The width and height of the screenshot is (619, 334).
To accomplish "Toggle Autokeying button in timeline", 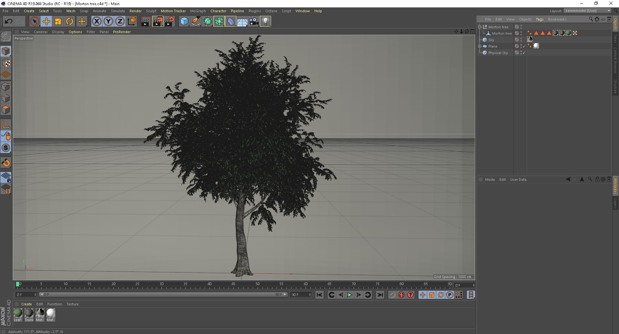I will [x=401, y=295].
